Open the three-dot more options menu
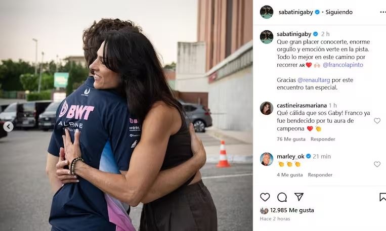Image resolution: width=386 pixels, height=231 pixels. 383,12
